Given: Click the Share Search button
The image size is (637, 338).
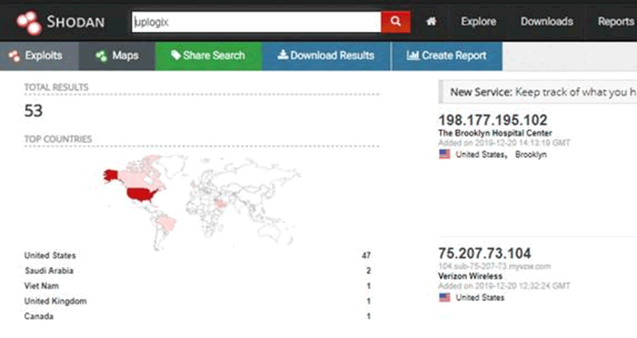Looking at the screenshot, I should [x=209, y=56].
